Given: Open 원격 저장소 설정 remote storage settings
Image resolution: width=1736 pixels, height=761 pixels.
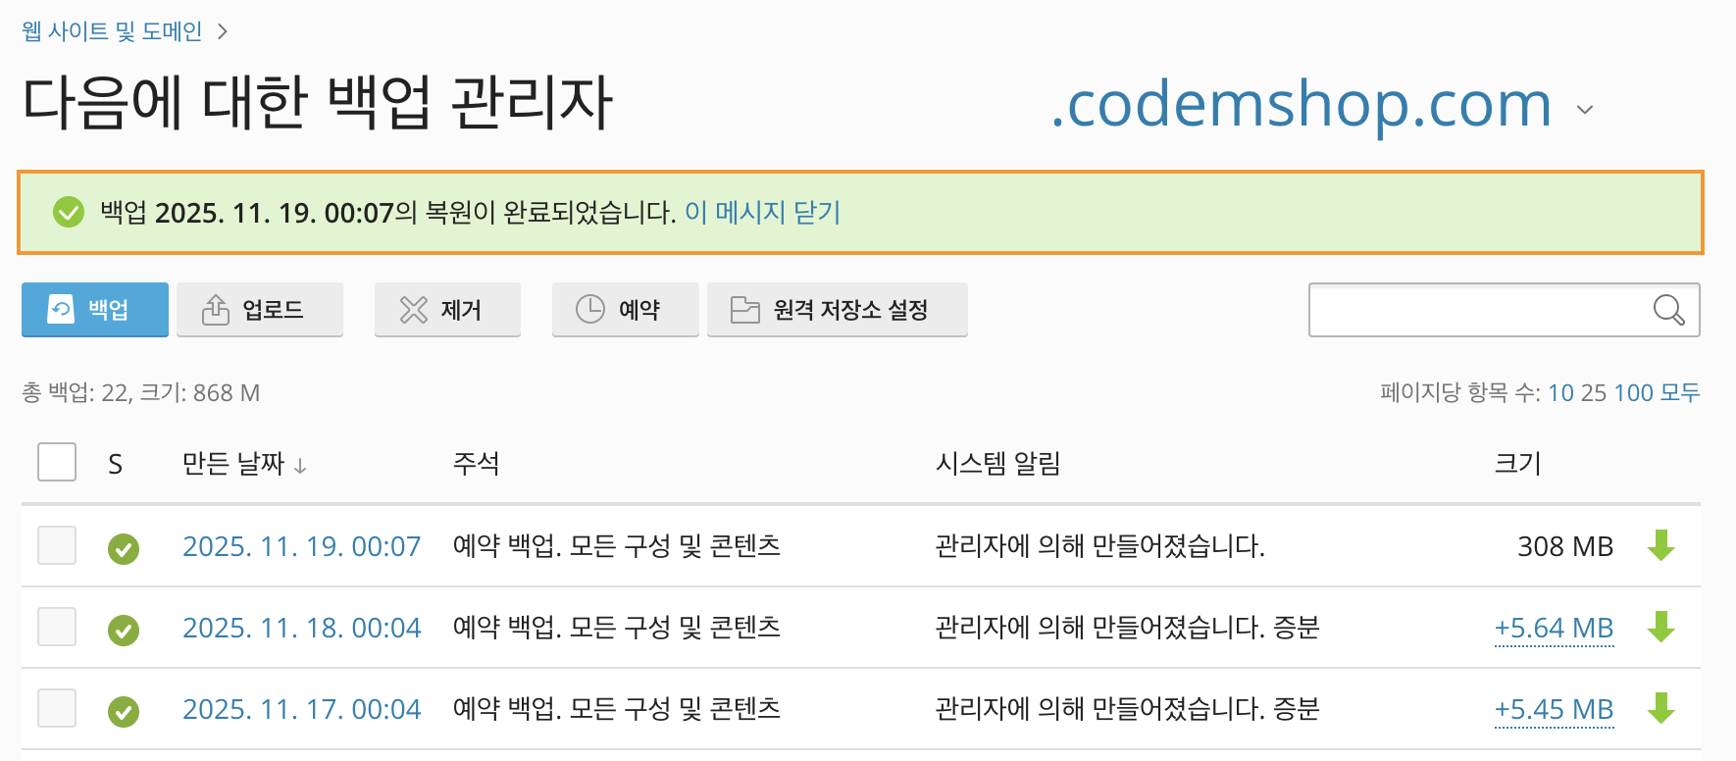Looking at the screenshot, I should 837,310.
